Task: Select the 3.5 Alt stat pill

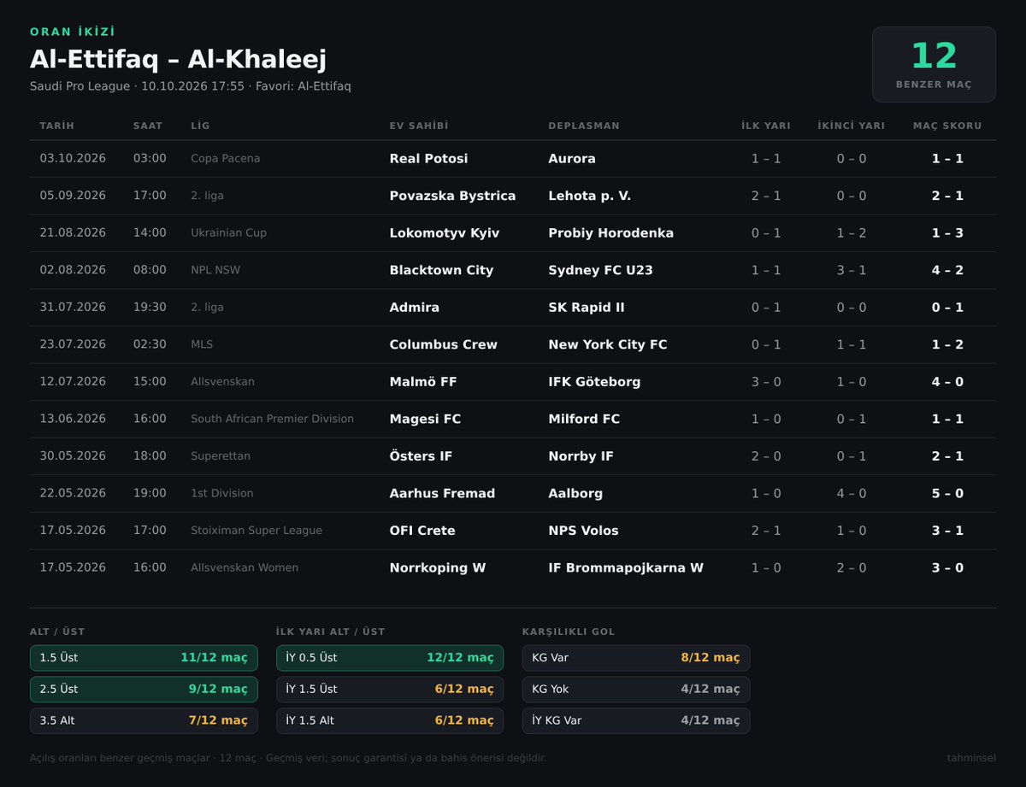Action: (x=144, y=720)
